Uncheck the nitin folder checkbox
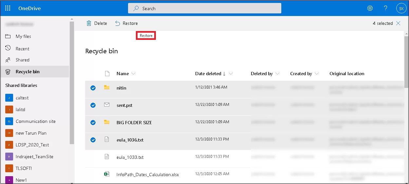The height and width of the screenshot is (184, 409). 93,88
